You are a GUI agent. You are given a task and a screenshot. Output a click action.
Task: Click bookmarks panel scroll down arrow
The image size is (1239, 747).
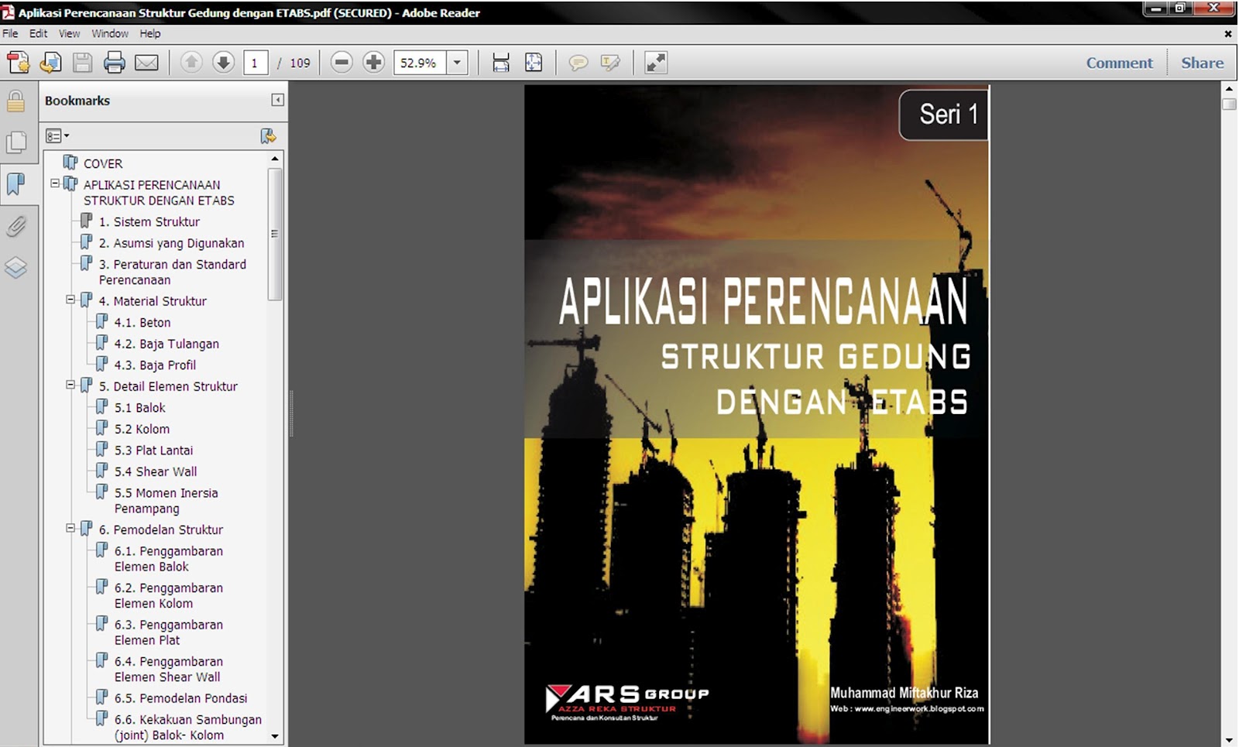pyautogui.click(x=275, y=736)
